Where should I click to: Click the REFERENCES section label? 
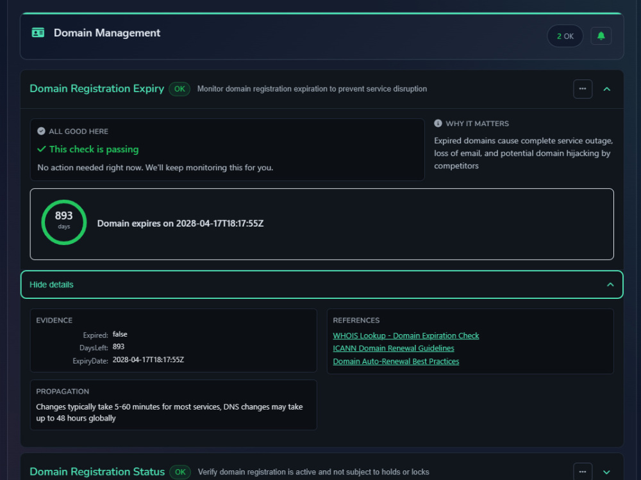356,321
